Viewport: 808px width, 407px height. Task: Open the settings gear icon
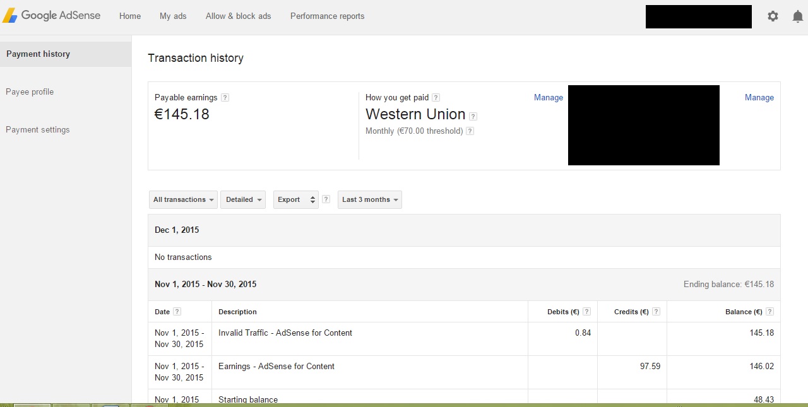point(773,16)
